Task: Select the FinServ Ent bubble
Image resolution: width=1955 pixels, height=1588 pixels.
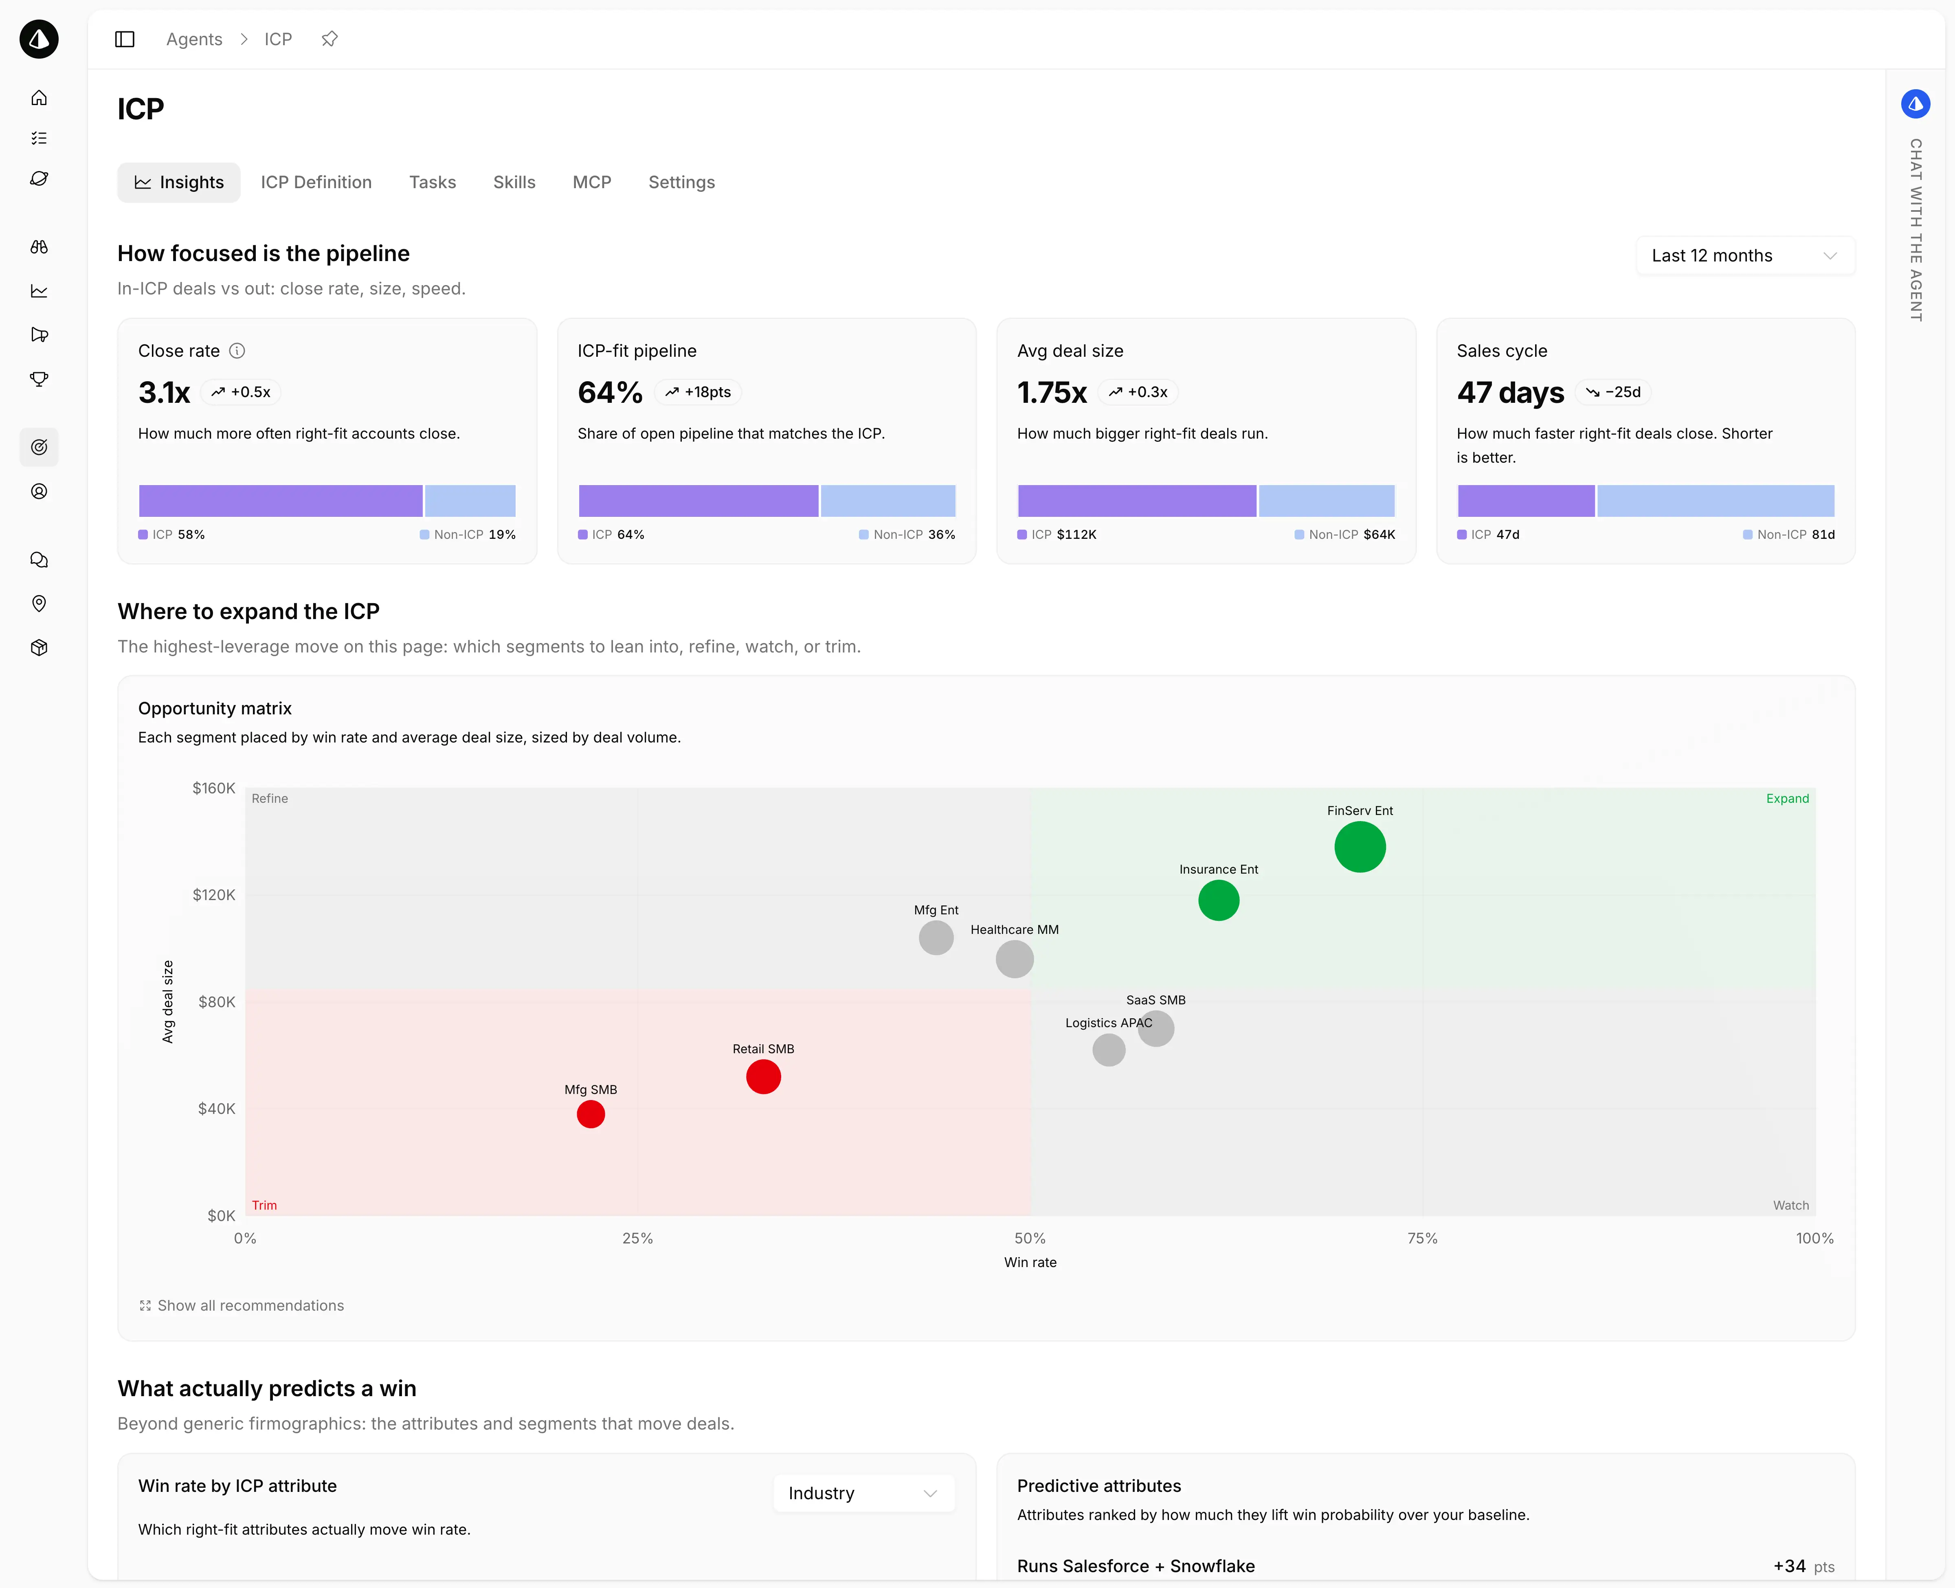Action: coord(1360,847)
